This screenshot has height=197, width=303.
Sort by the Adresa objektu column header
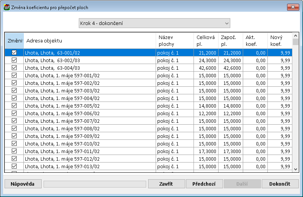pos(90,41)
